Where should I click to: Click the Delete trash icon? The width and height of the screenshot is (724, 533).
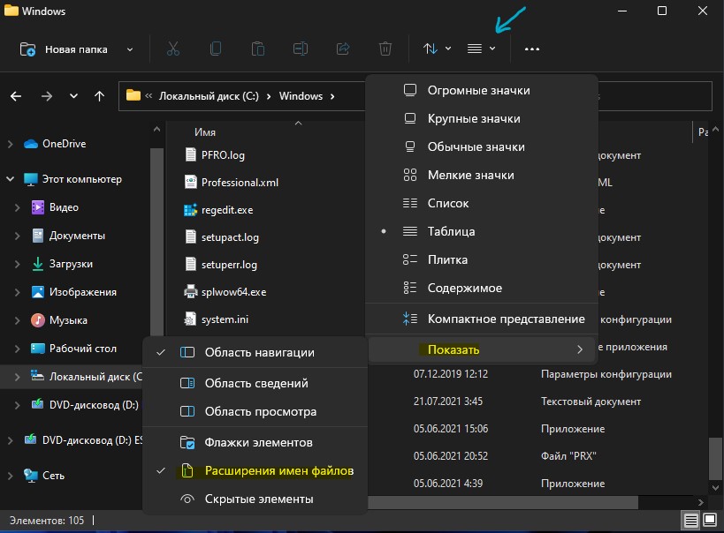pyautogui.click(x=385, y=49)
